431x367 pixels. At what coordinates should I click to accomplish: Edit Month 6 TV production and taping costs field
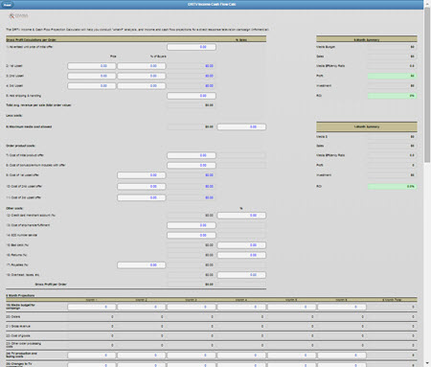(x=342, y=356)
